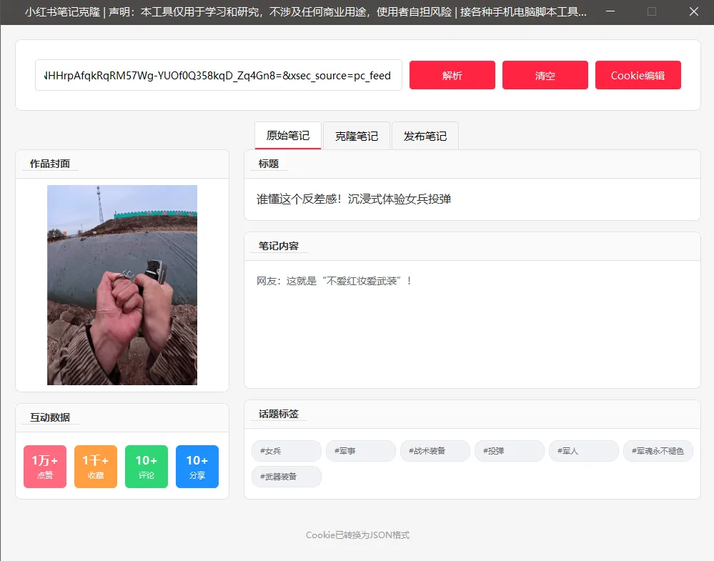Select the #战术装备 hashtag

[435, 450]
